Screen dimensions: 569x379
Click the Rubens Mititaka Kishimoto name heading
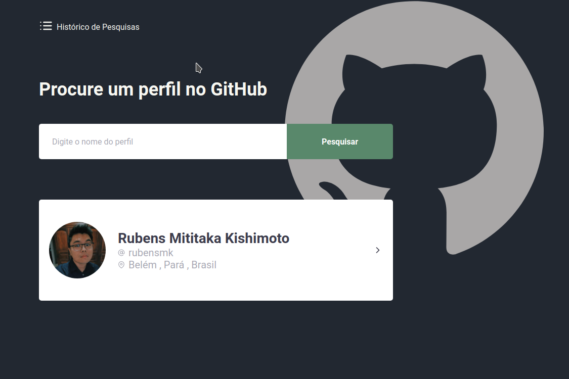pos(203,238)
